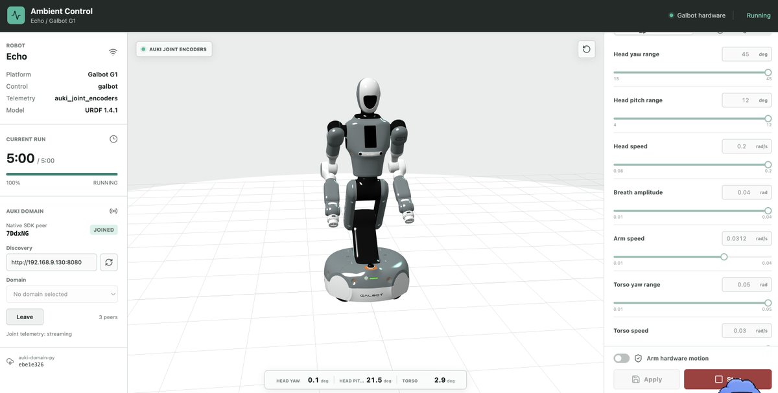Click the Arm speed value field

(747, 238)
